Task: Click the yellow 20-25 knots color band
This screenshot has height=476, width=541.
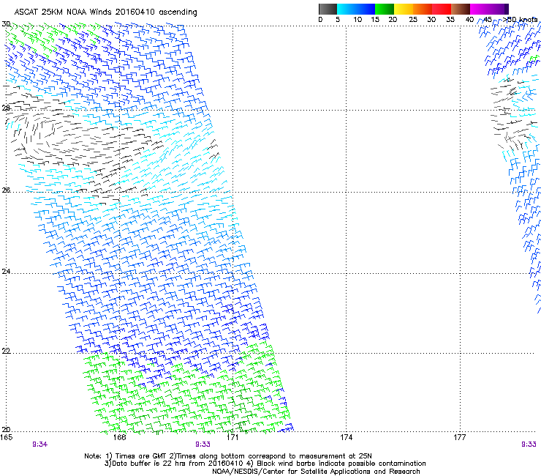Action: pos(404,9)
